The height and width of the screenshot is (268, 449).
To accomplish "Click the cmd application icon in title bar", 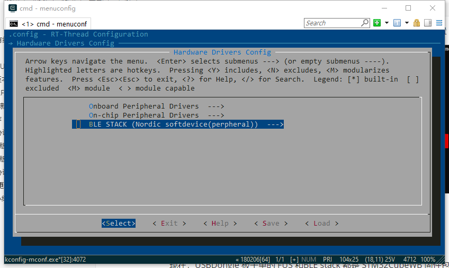I will pyautogui.click(x=10, y=8).
